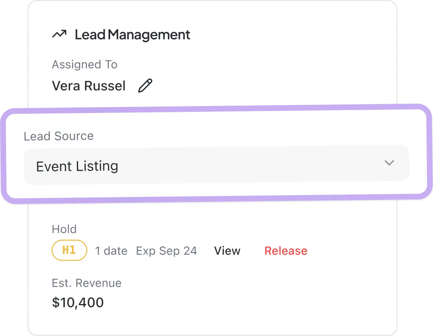Viewport: 433px width, 336px height.
Task: Click the Hold label
Action: pos(64,229)
